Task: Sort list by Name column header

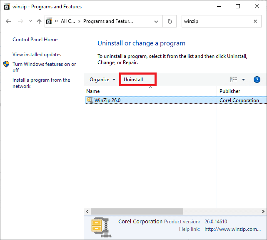Action: click(x=93, y=91)
